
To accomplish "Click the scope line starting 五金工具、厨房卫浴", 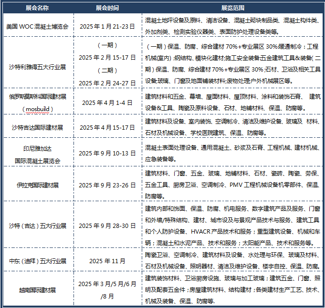I will tap(233, 185).
